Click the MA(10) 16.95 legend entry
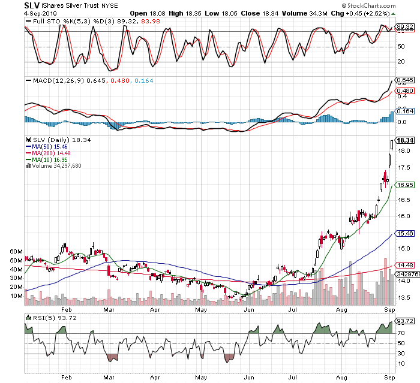This screenshot has height=383, width=420. [47, 160]
